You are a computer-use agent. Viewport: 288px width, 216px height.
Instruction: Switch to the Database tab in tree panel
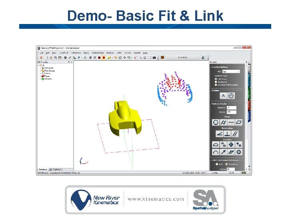coord(43,169)
